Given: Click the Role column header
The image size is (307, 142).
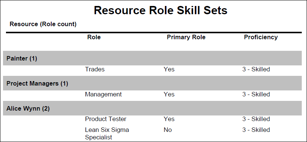Looking at the screenshot, I should click(94, 37).
